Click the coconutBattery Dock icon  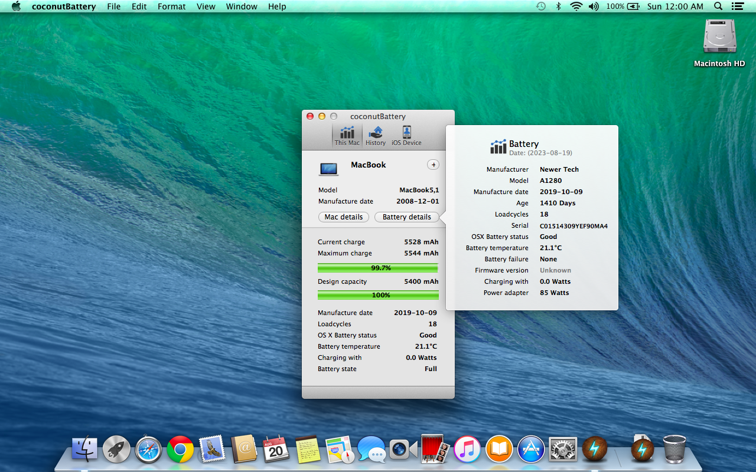point(595,450)
